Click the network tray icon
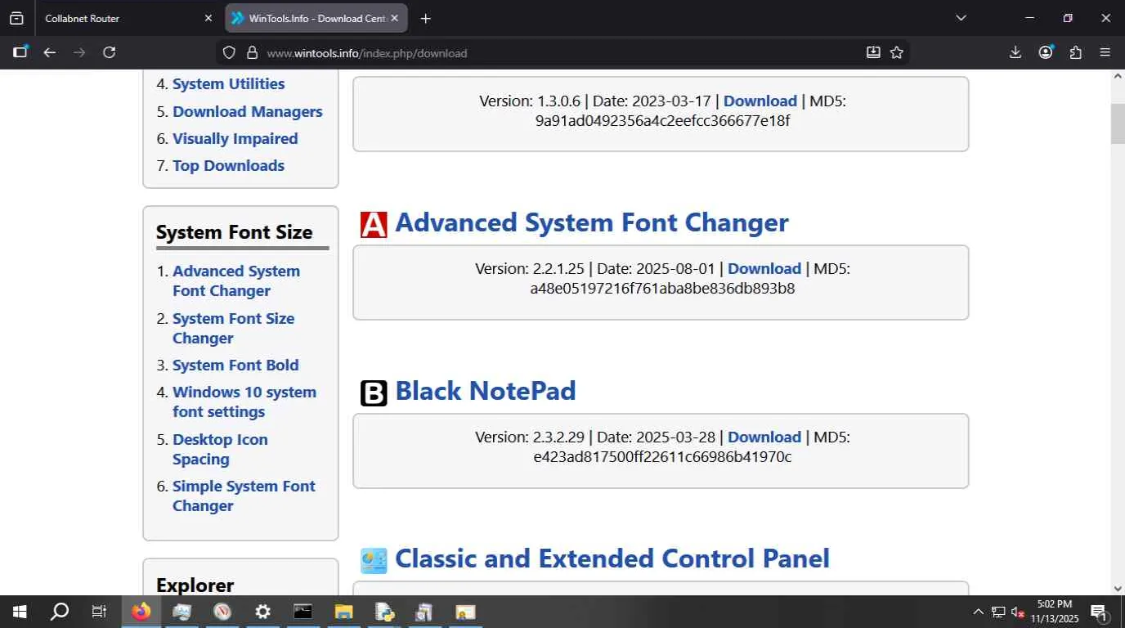The width and height of the screenshot is (1125, 628). (998, 612)
